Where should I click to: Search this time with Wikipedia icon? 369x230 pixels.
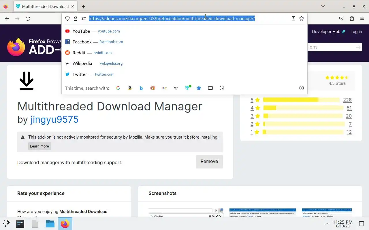coord(176,88)
